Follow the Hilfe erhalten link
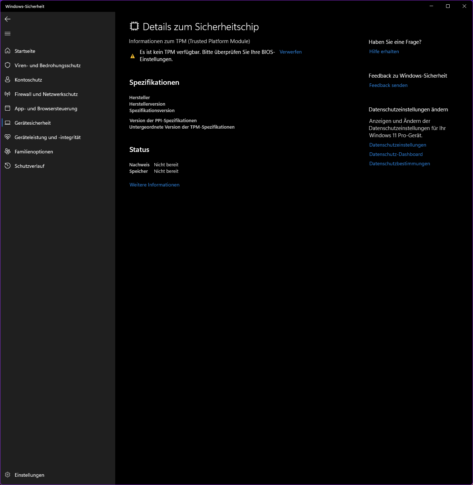Screen dimensions: 473x485 click(x=384, y=51)
